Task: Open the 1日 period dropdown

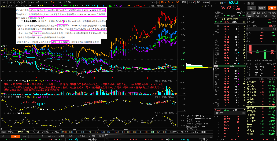Action: (x=11, y=3)
